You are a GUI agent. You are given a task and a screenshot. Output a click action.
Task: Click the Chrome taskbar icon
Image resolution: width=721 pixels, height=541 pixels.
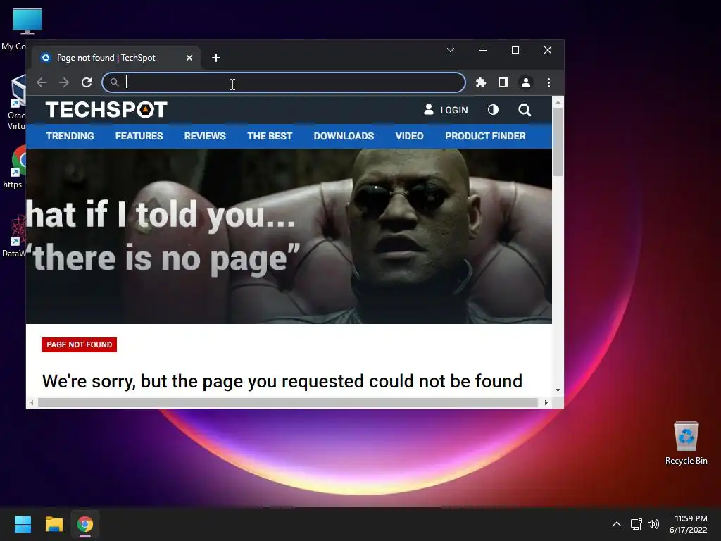pyautogui.click(x=85, y=524)
